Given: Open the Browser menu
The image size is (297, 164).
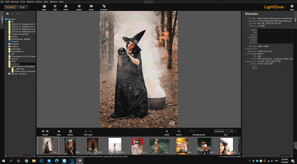Looking at the screenshot, I should pyautogui.click(x=15, y=2).
